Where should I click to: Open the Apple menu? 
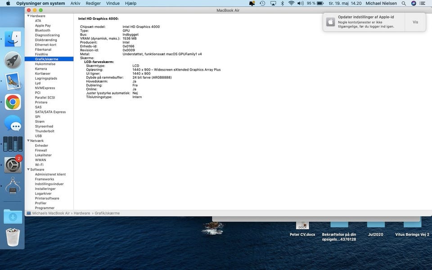(x=8, y=3)
